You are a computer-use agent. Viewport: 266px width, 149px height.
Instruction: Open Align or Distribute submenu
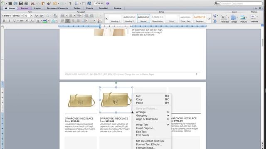(x=152, y=119)
